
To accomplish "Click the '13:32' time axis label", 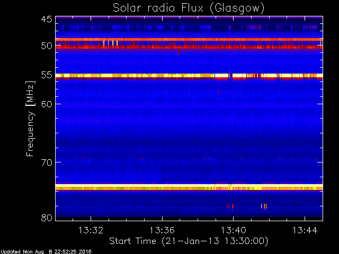I will click(x=91, y=230).
